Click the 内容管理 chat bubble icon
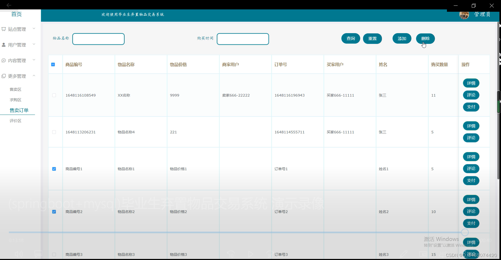The height and width of the screenshot is (260, 501). pyautogui.click(x=4, y=60)
